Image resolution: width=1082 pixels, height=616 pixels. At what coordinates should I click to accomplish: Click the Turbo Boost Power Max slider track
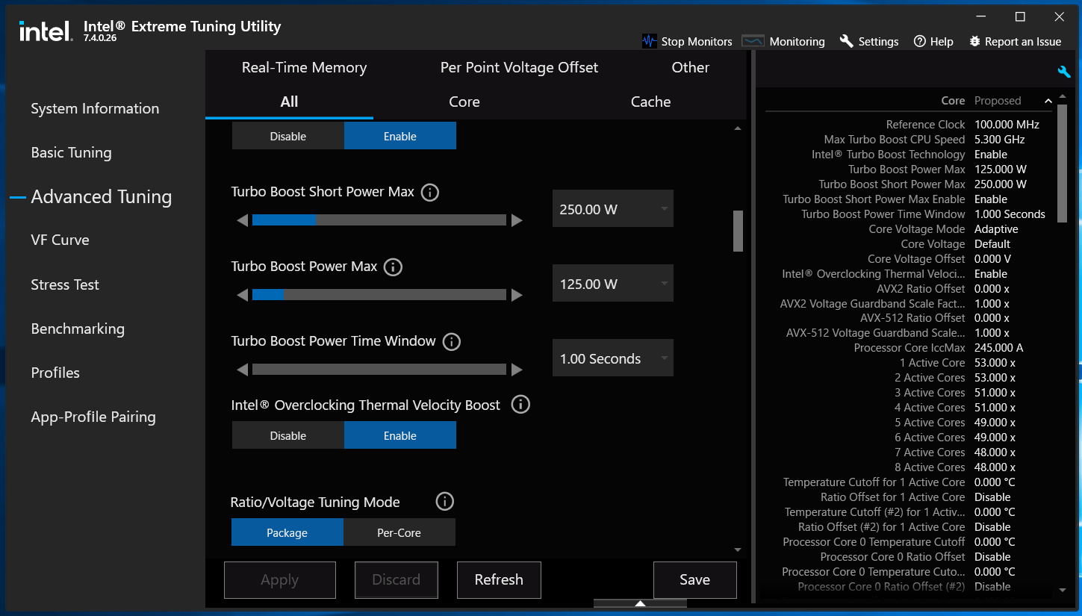(379, 295)
